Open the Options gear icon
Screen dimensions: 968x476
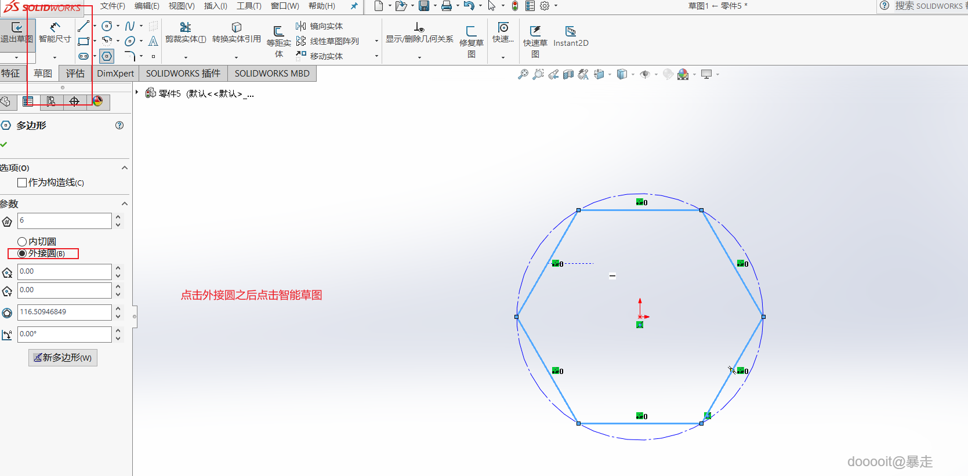point(545,6)
